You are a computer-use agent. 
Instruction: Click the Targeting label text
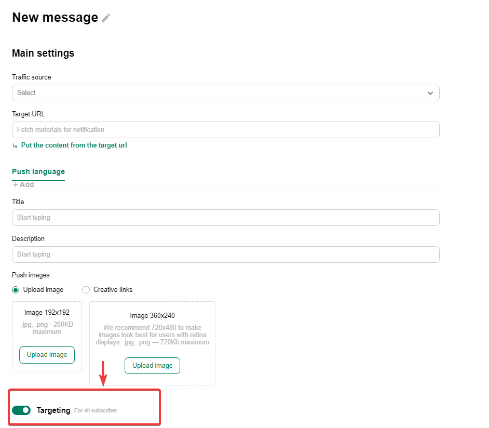53,410
